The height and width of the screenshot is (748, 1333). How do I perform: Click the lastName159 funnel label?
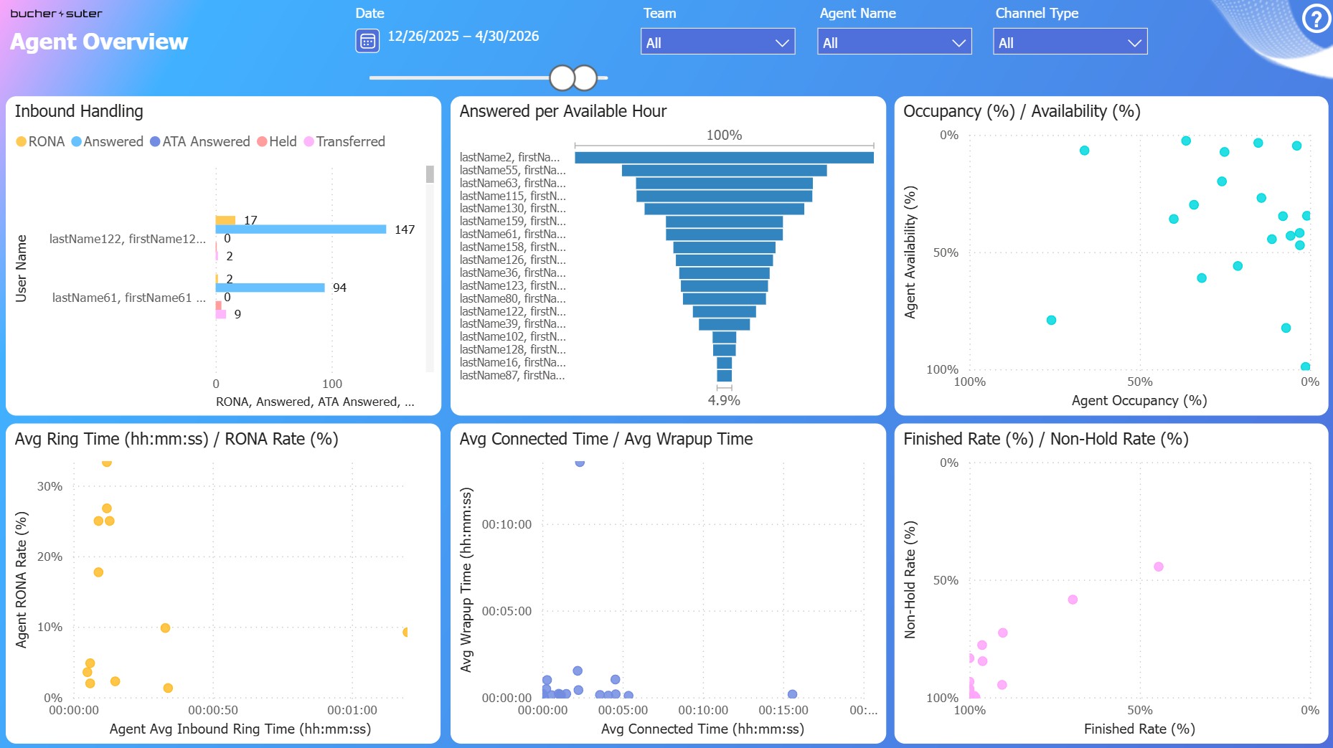pyautogui.click(x=512, y=222)
